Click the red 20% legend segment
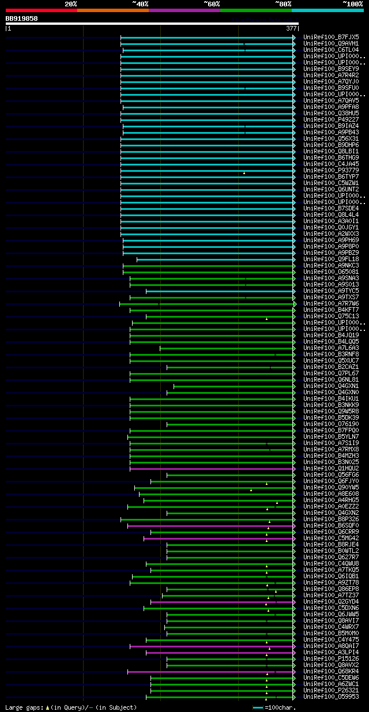The height and width of the screenshot is (712, 369). click(42, 10)
